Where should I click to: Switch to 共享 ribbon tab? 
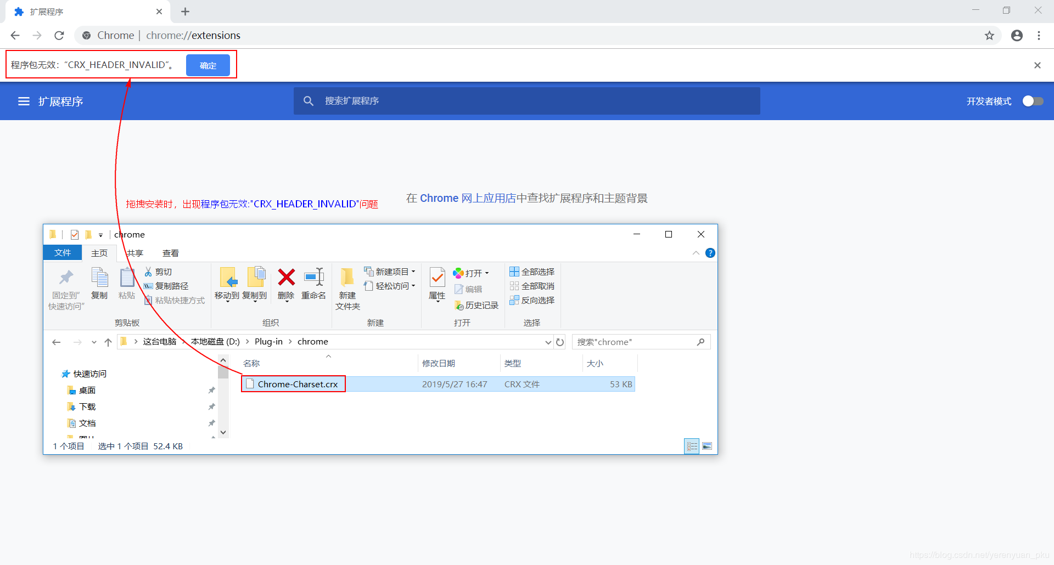tap(135, 253)
